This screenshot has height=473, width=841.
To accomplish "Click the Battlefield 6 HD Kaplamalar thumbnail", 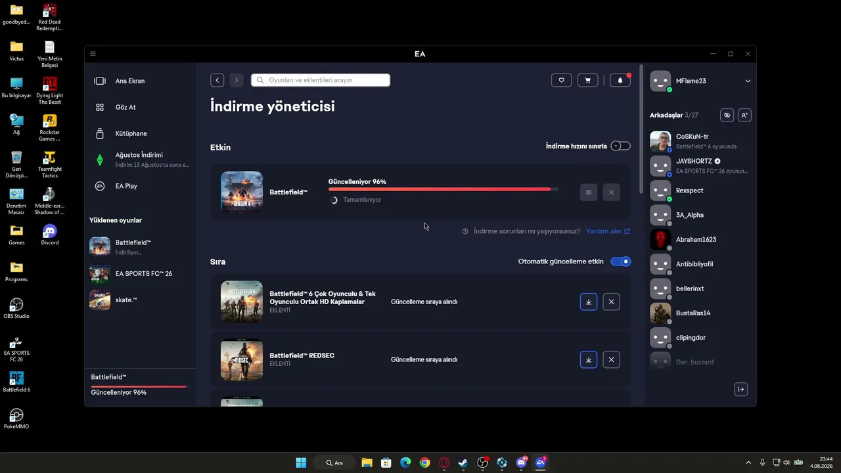I will click(242, 302).
